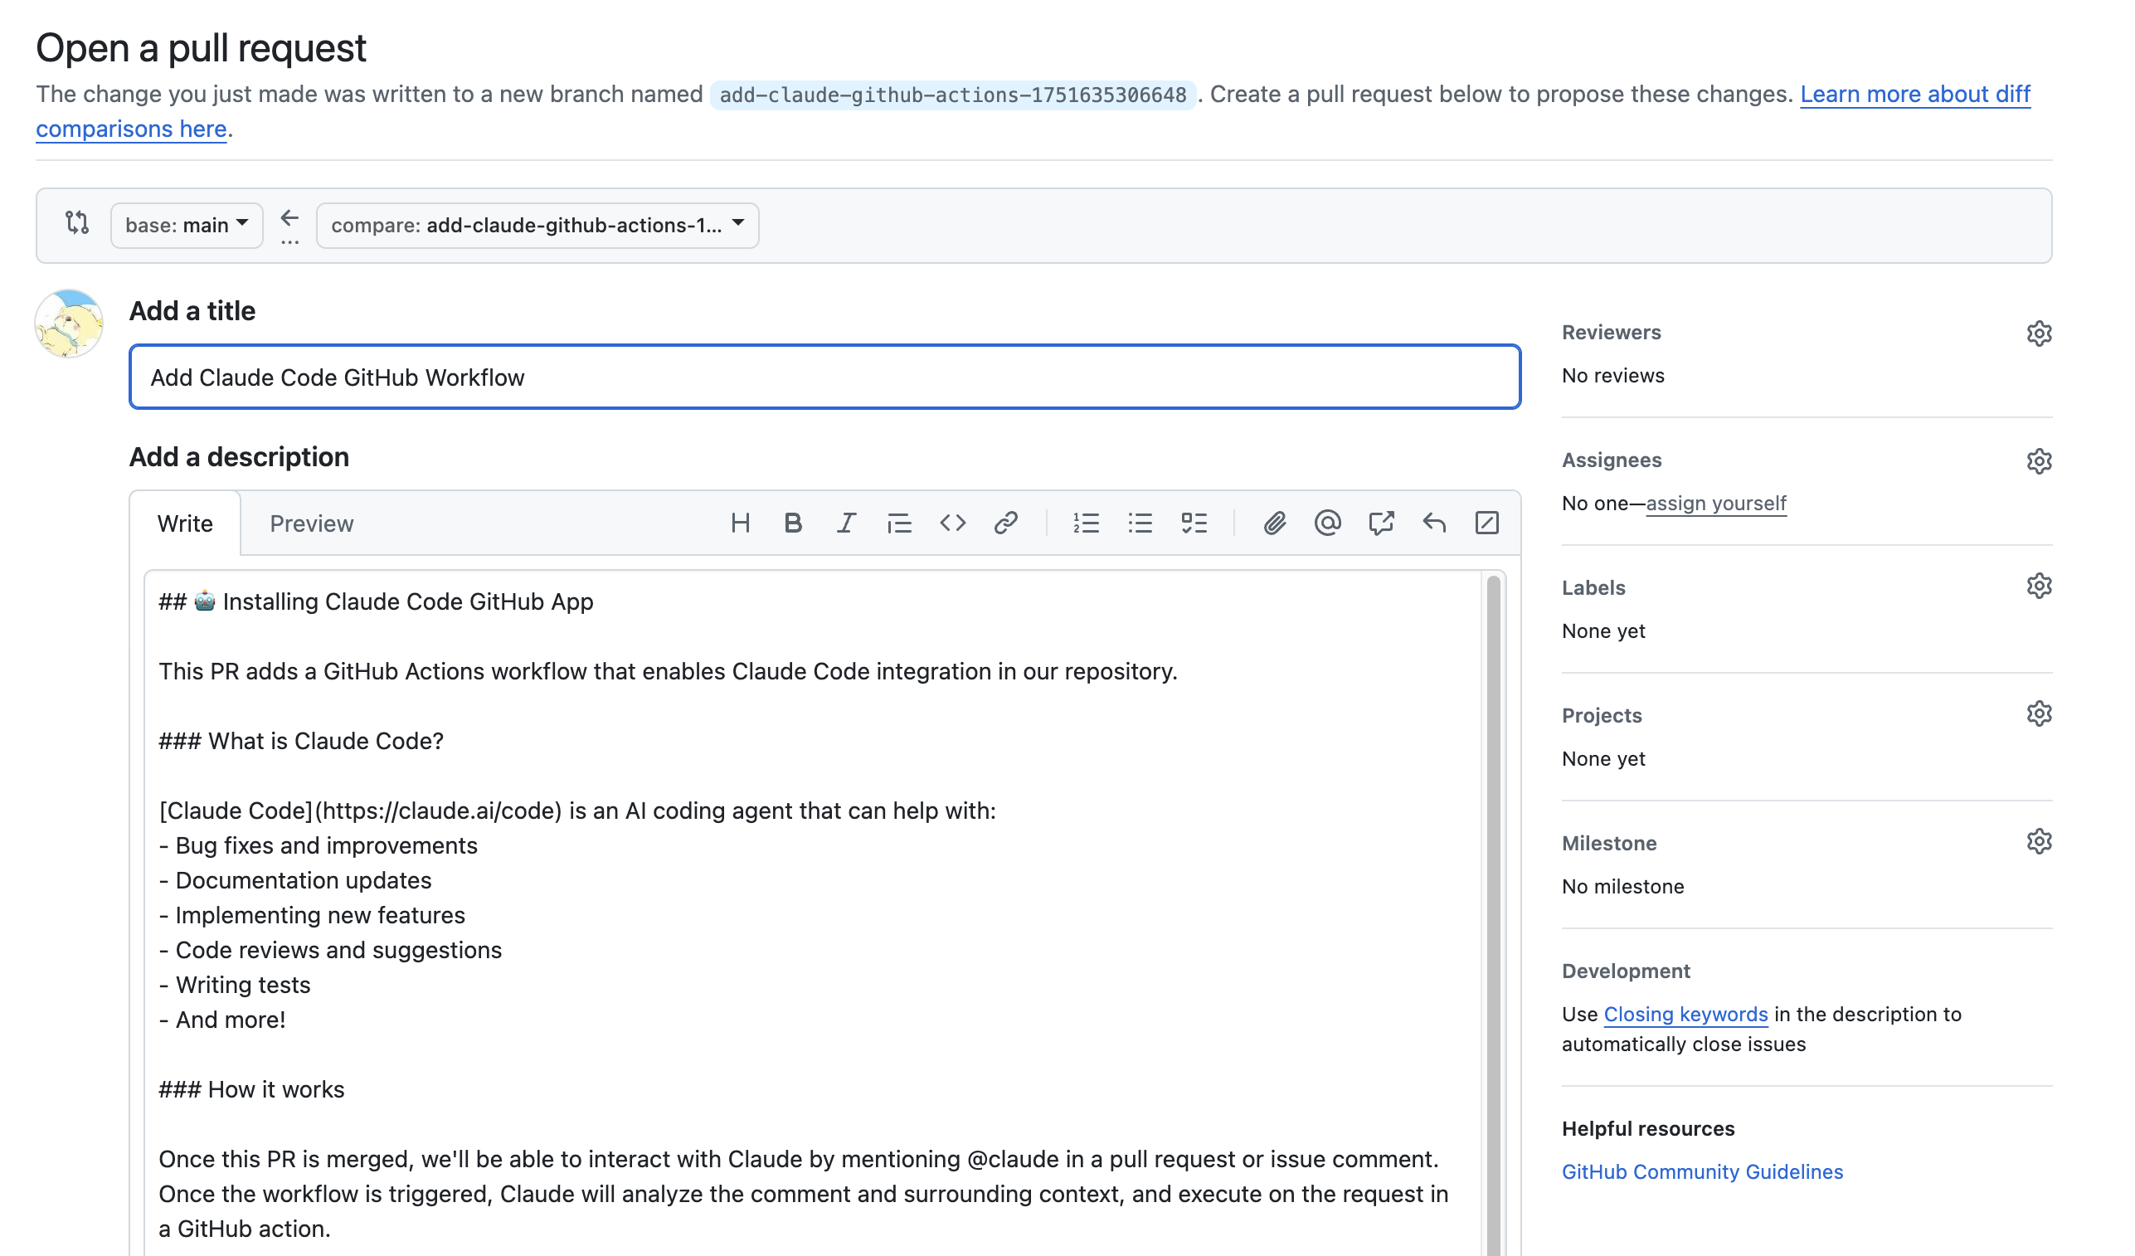Viewport: 2135px width, 1256px height.
Task: Mention a user with the @ icon
Action: [1328, 523]
